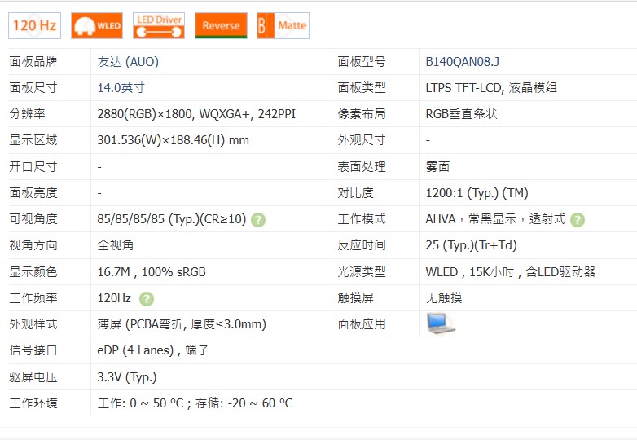Viewport: 637px width, 440px height.
Task: Click the help icon beside 120Hz frequency
Action: [147, 298]
